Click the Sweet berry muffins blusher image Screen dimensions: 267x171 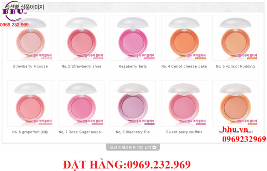pyautogui.click(x=184, y=103)
